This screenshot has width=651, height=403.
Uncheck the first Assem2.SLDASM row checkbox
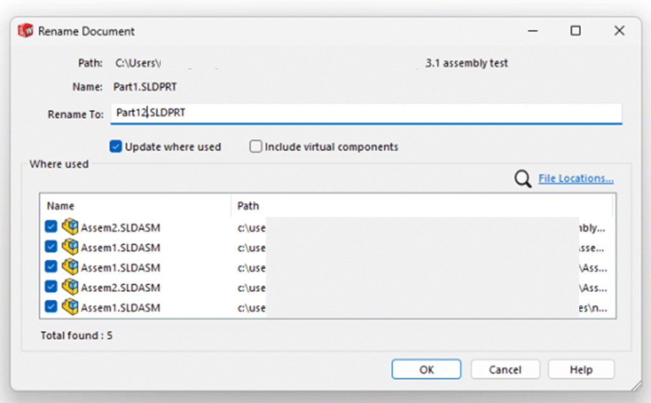[51, 227]
